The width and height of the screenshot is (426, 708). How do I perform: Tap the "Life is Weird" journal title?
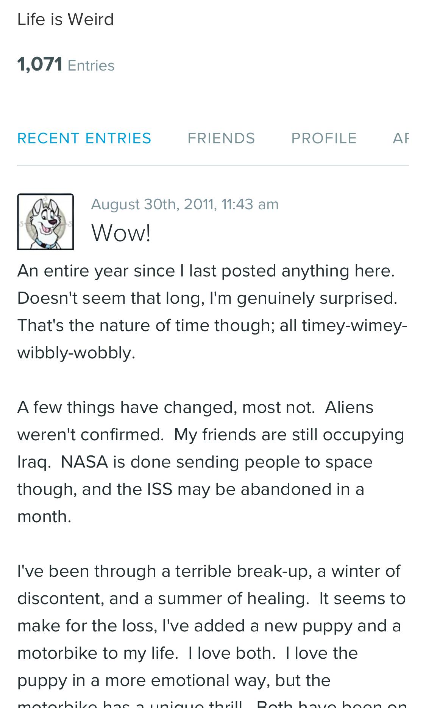pyautogui.click(x=66, y=19)
